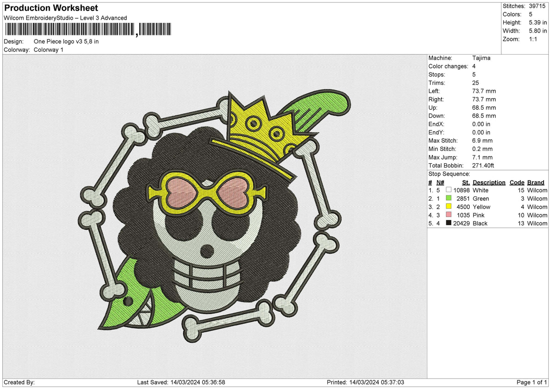Click the min stitch value '0.2 mm'
The height and width of the screenshot is (389, 551).
tap(482, 149)
